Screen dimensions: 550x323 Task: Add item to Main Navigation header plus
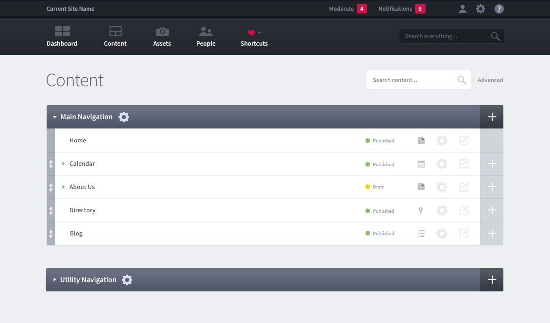coord(492,117)
